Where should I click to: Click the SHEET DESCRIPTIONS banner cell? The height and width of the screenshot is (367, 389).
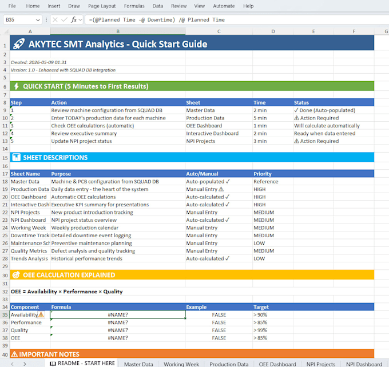[x=192, y=157]
